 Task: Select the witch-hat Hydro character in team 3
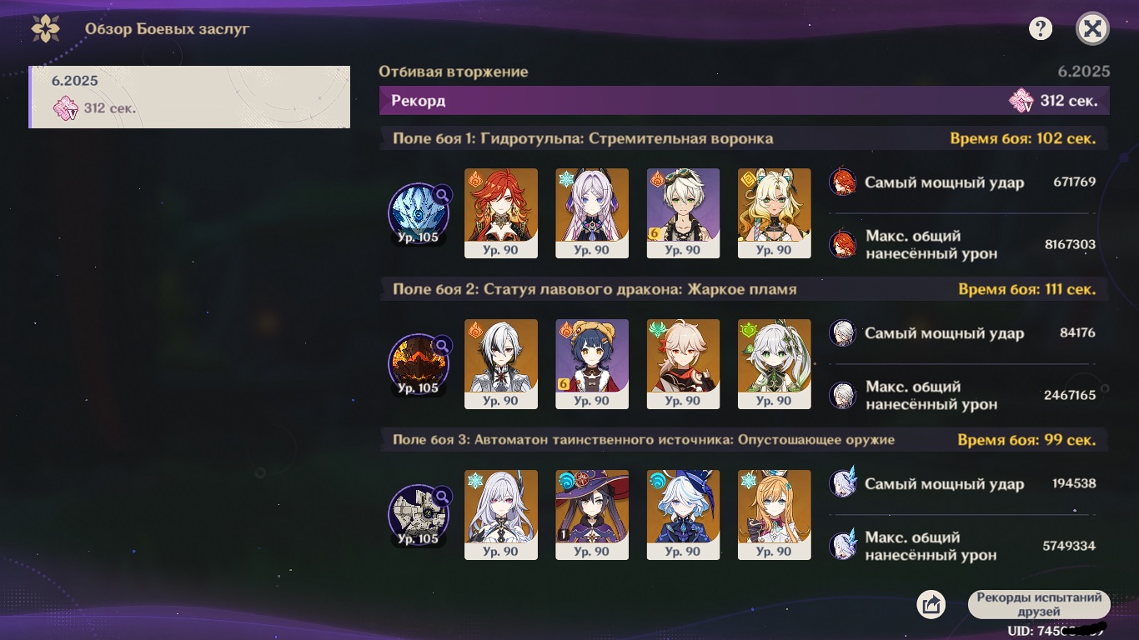[592, 515]
